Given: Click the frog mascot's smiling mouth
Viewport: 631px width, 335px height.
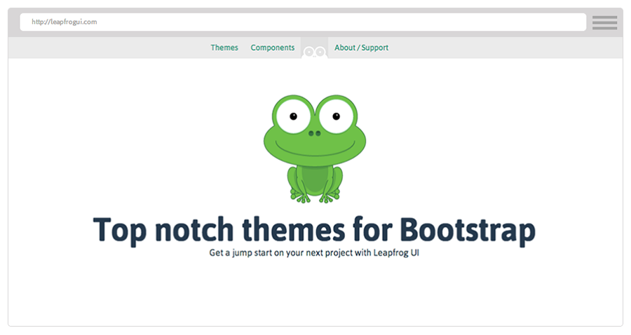Looking at the screenshot, I should 315,149.
